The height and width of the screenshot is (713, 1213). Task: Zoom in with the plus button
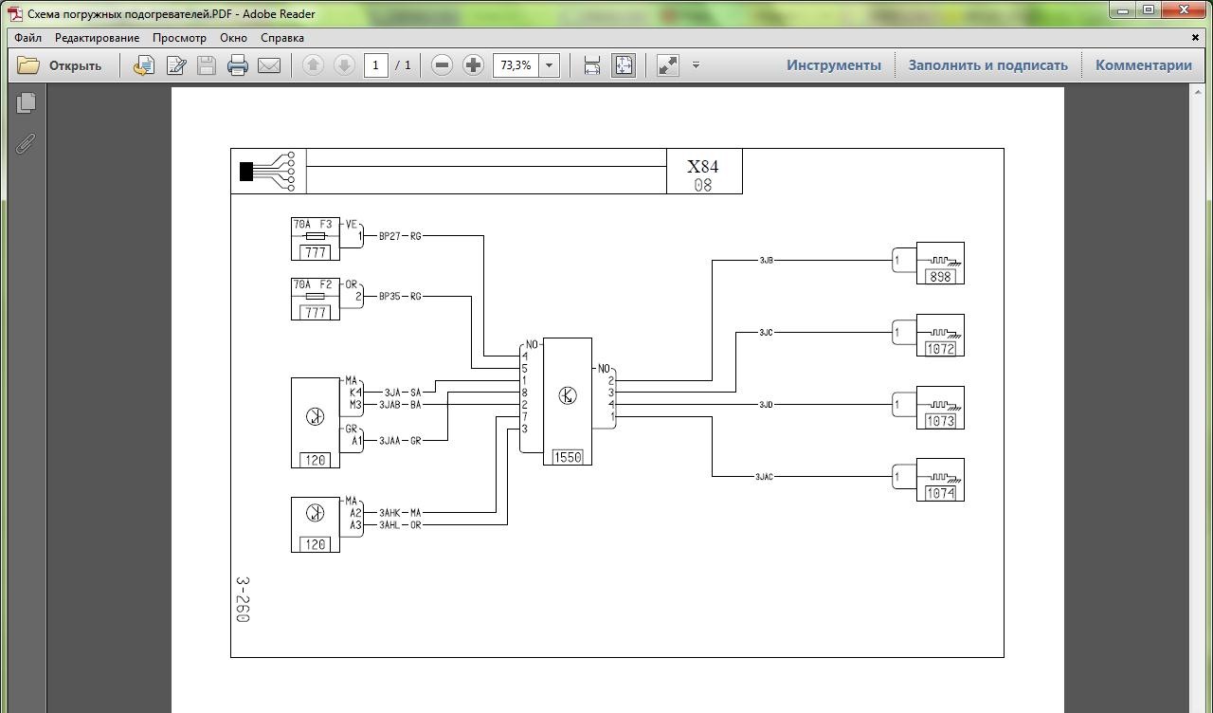click(473, 65)
